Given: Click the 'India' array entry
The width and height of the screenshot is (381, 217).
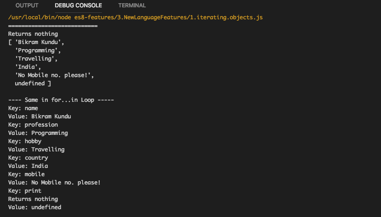Looking at the screenshot, I should (28, 67).
